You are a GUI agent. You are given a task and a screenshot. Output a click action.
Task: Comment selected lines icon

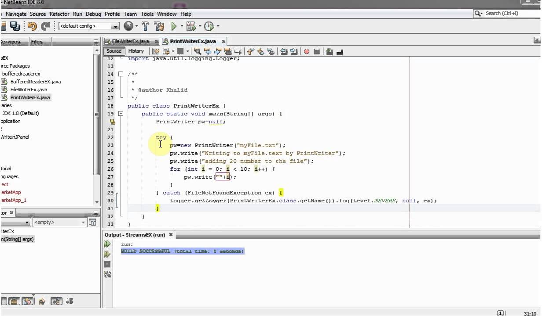(329, 51)
